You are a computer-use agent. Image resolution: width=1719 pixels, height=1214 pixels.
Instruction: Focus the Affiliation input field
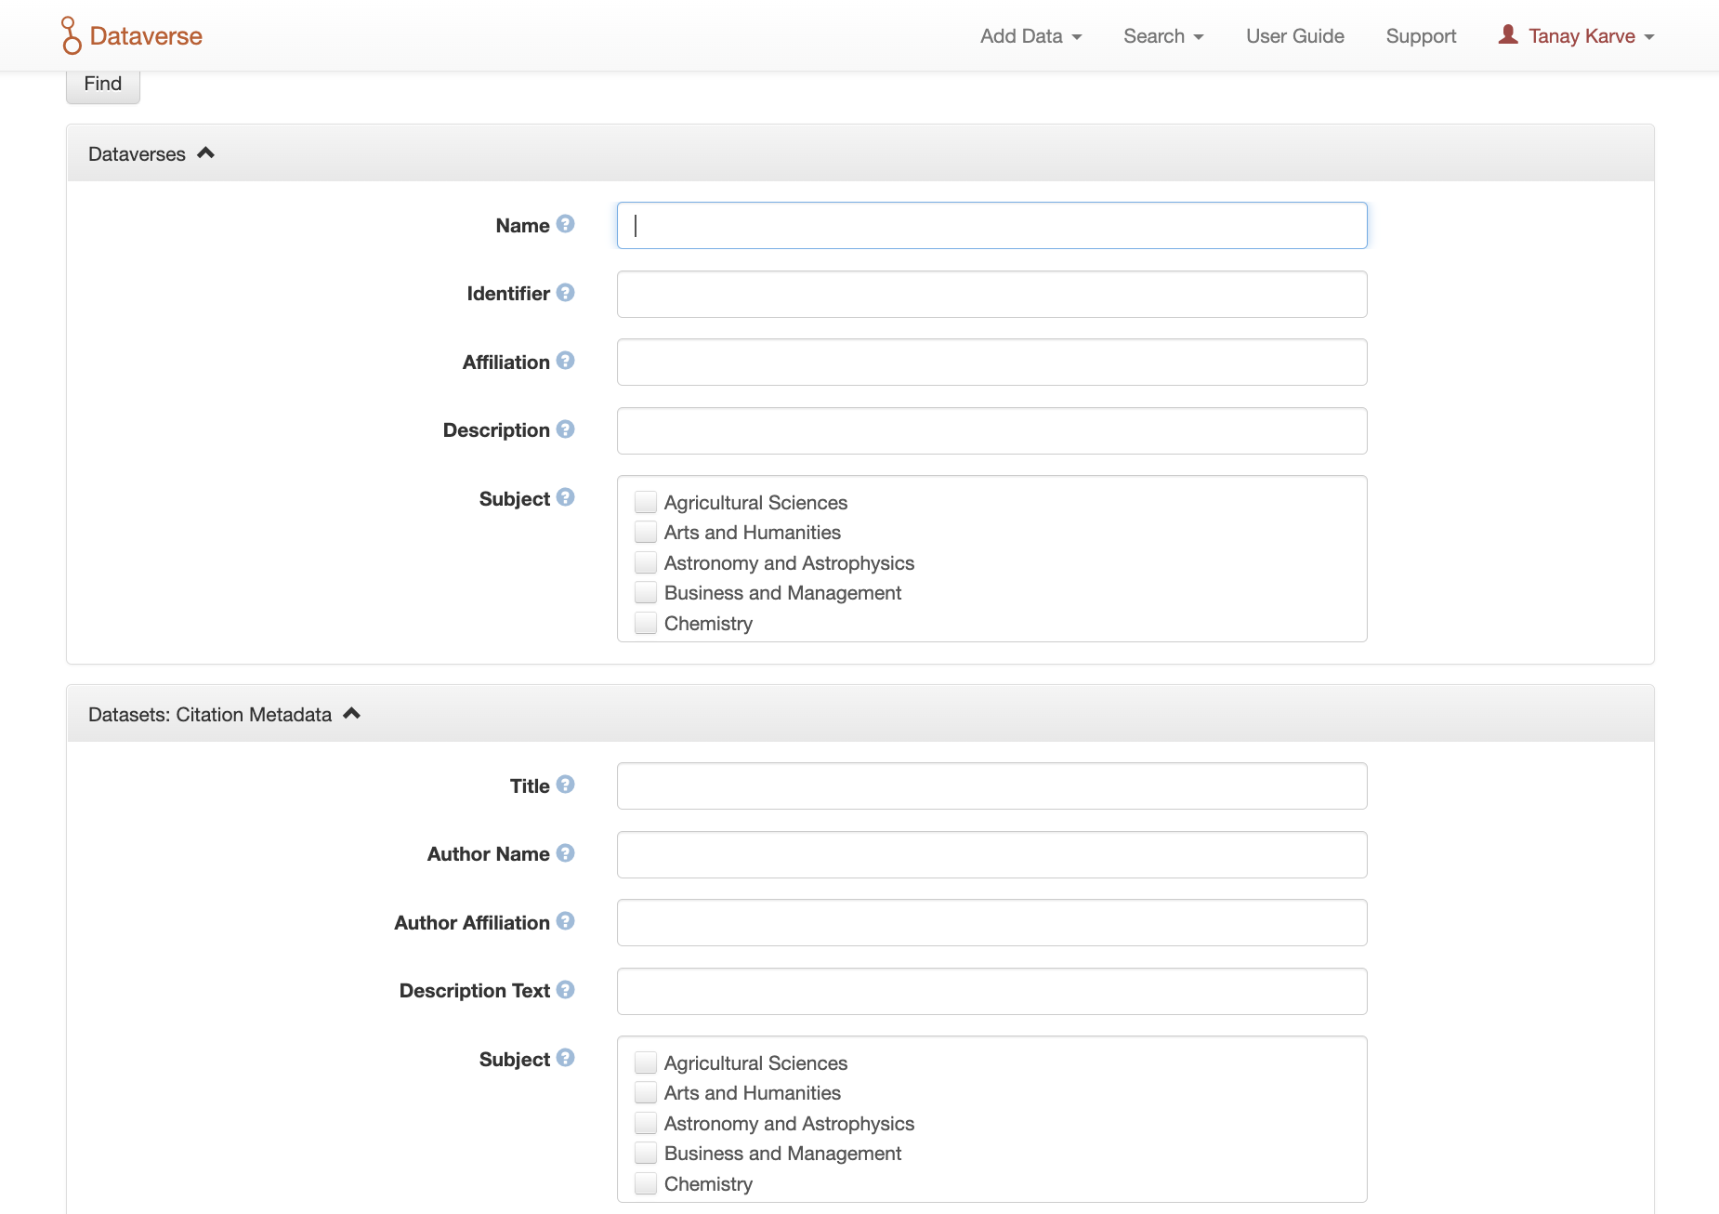pos(991,362)
